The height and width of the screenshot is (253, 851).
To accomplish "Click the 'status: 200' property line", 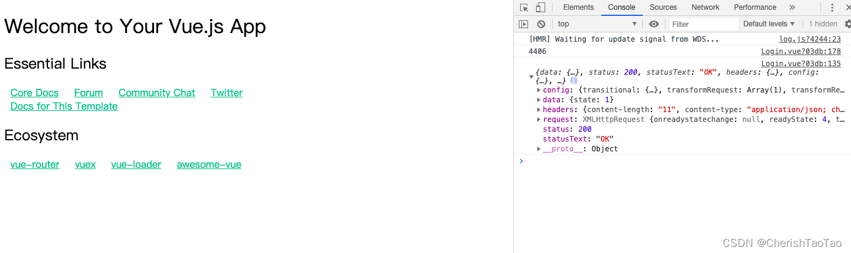I will [567, 129].
